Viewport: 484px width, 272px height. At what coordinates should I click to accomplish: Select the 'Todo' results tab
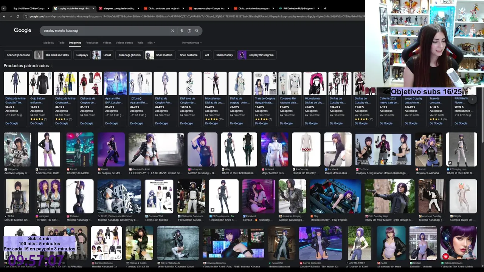point(61,43)
